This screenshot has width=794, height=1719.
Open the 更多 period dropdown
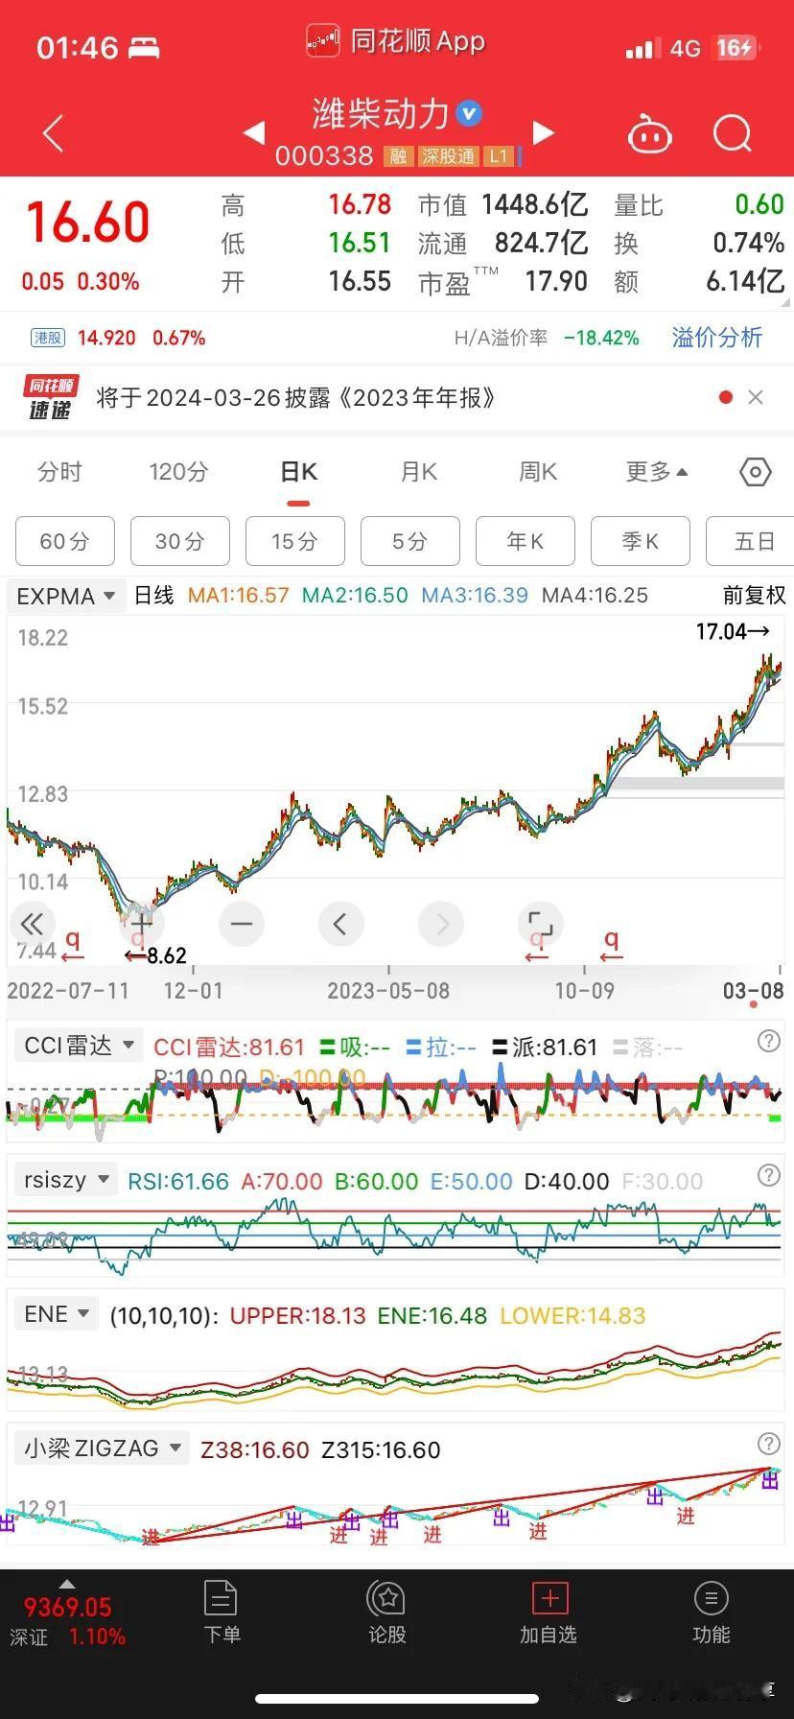[657, 472]
